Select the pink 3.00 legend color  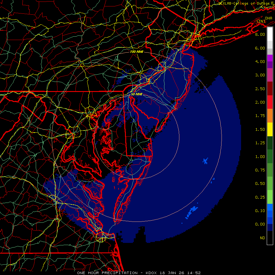[x=270, y=75]
